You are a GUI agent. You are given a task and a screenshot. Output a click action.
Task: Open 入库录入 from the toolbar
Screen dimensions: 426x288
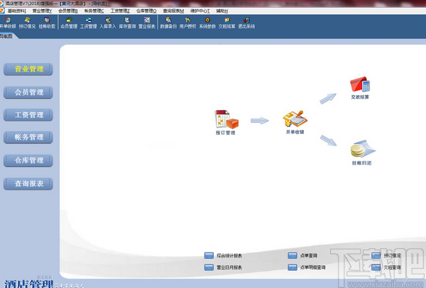coord(108,23)
